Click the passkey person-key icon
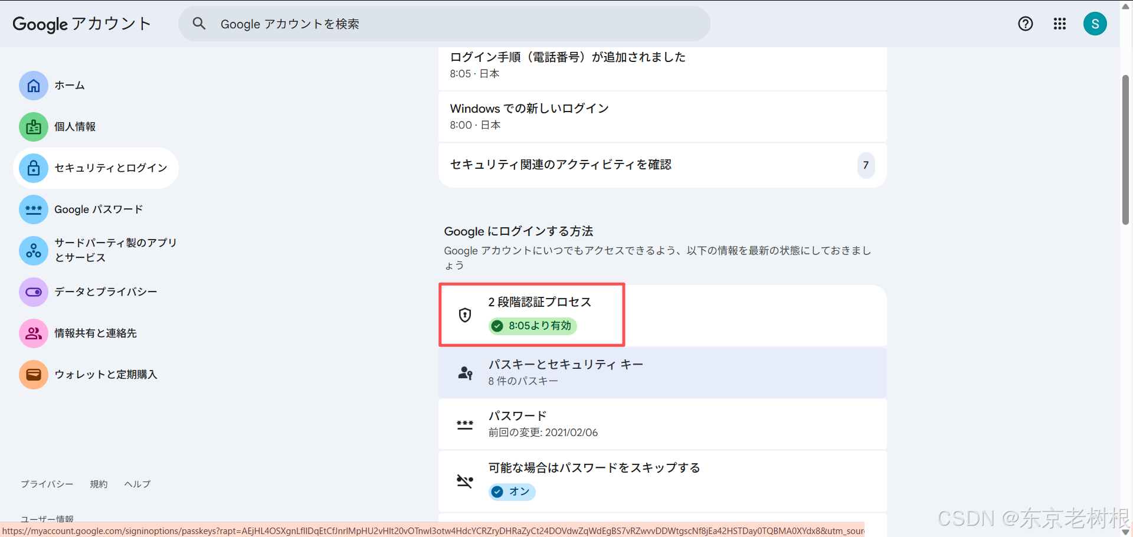 tap(465, 373)
